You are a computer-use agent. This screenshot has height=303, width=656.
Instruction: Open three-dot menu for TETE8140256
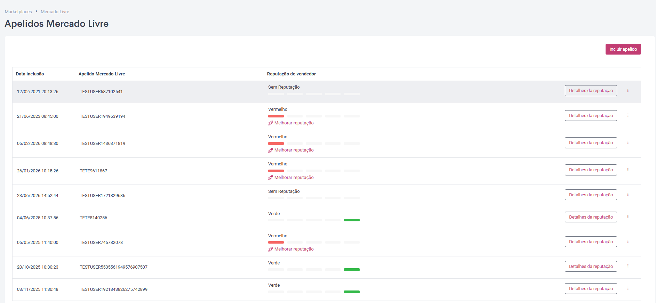click(628, 217)
